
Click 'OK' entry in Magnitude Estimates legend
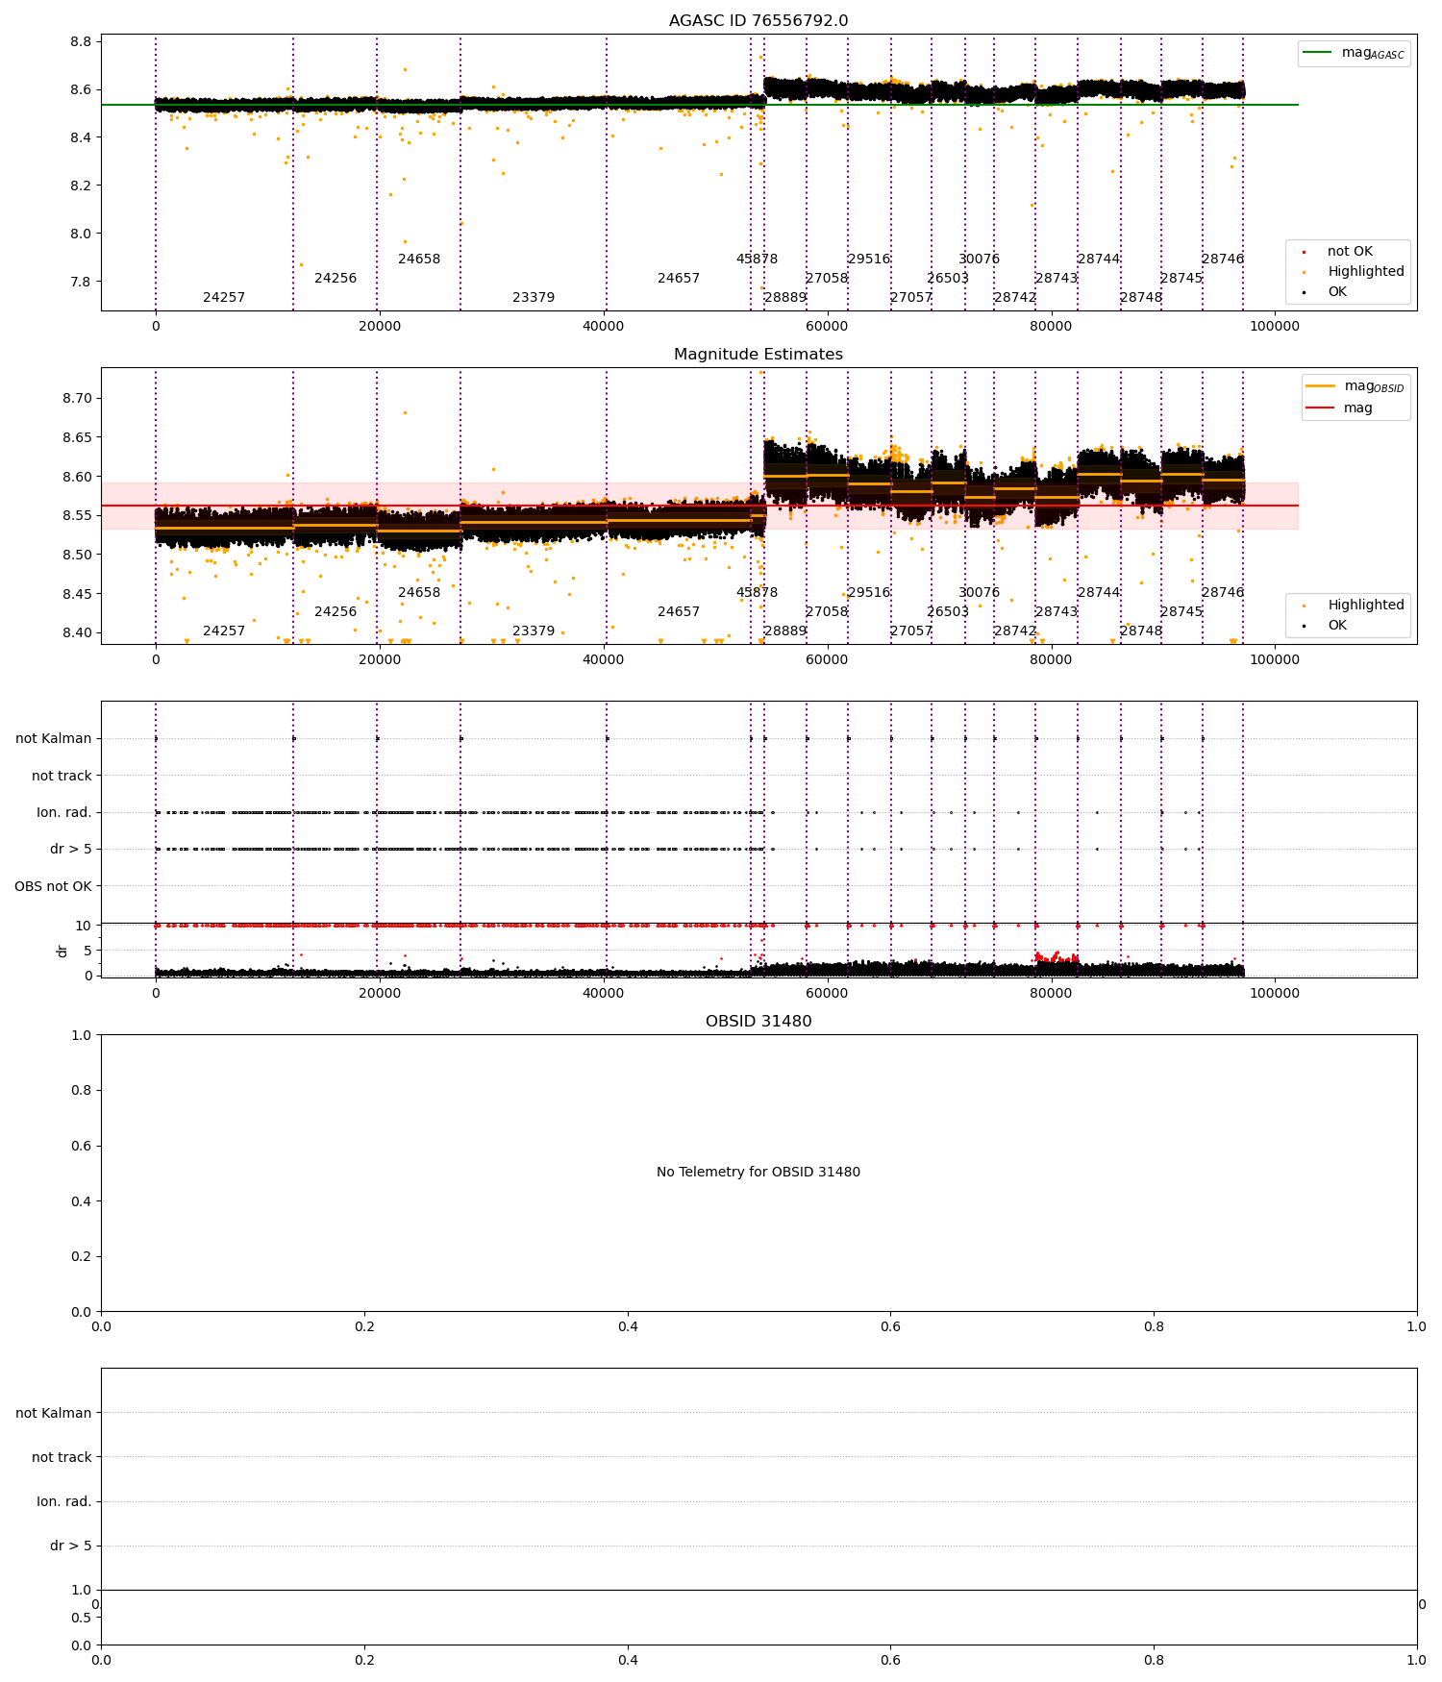[1337, 626]
